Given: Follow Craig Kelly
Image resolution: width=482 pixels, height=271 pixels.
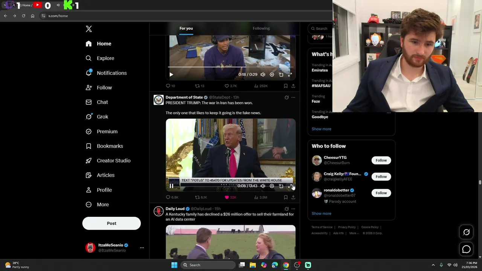Looking at the screenshot, I should click(381, 177).
